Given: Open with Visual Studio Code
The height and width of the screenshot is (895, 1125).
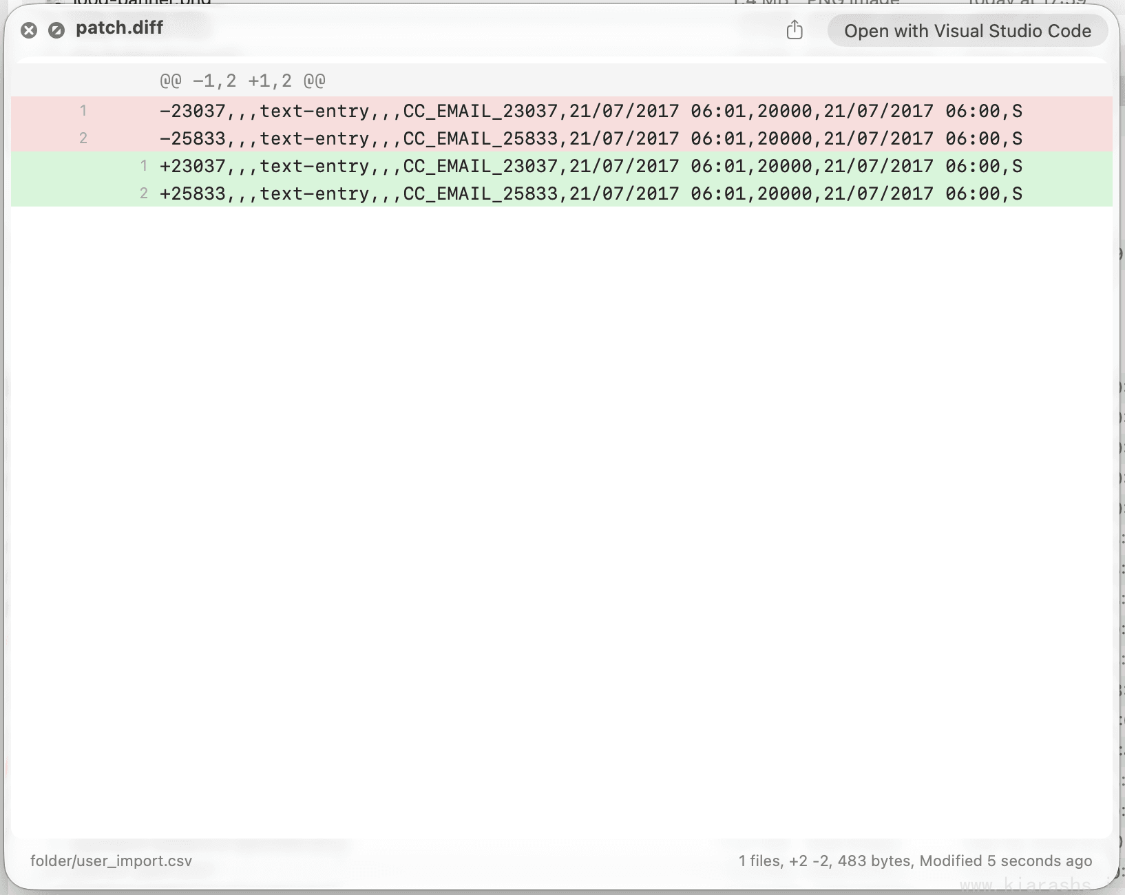Looking at the screenshot, I should pos(967,31).
